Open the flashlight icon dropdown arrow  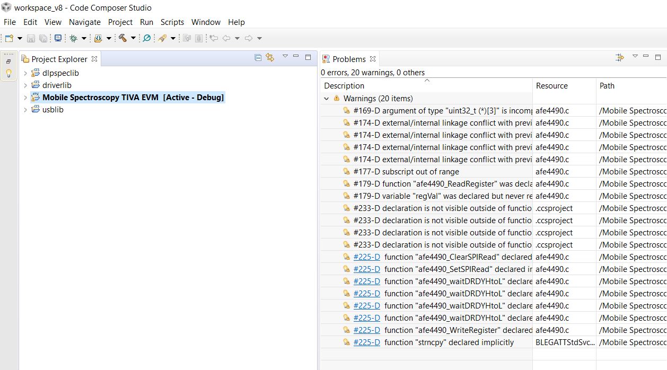(x=173, y=38)
